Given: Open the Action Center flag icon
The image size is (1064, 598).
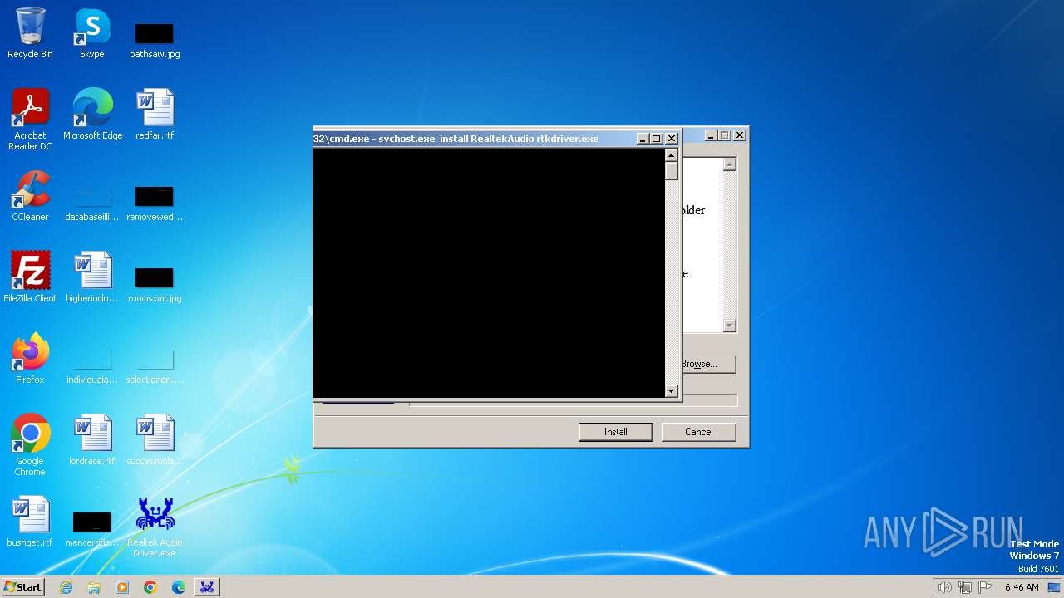Looking at the screenshot, I should pos(985,587).
